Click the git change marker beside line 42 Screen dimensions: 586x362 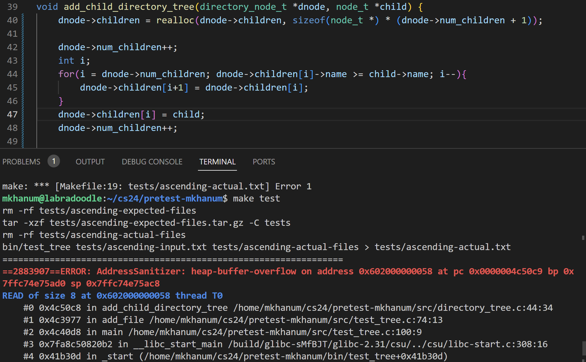(x=23, y=47)
